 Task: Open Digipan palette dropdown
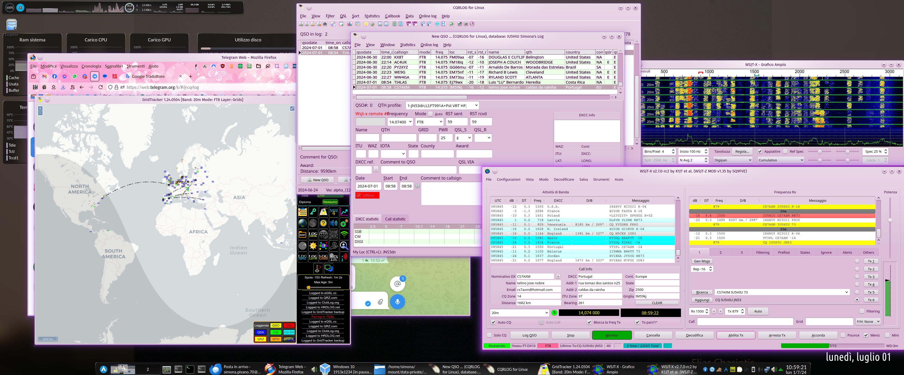[x=733, y=160]
